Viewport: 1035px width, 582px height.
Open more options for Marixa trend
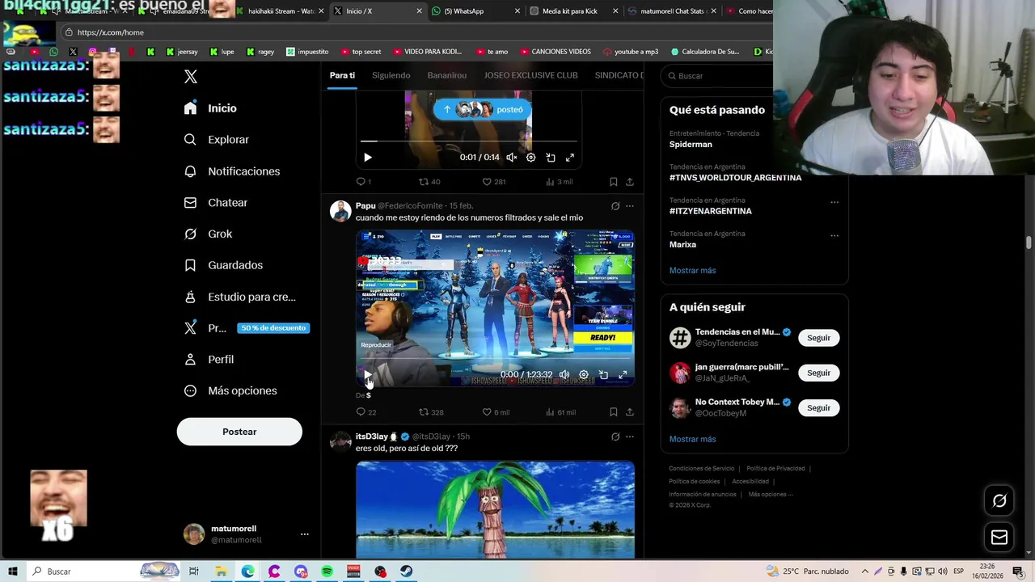[834, 236]
